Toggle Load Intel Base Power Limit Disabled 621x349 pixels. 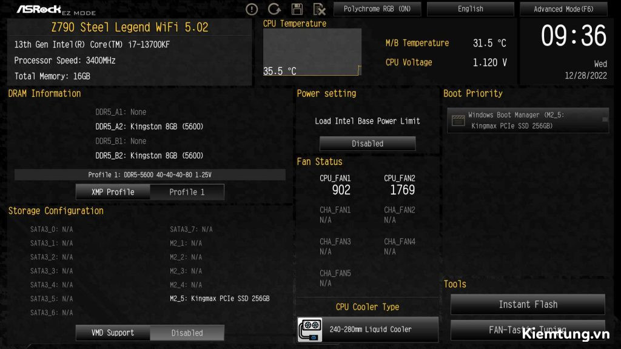[368, 144]
